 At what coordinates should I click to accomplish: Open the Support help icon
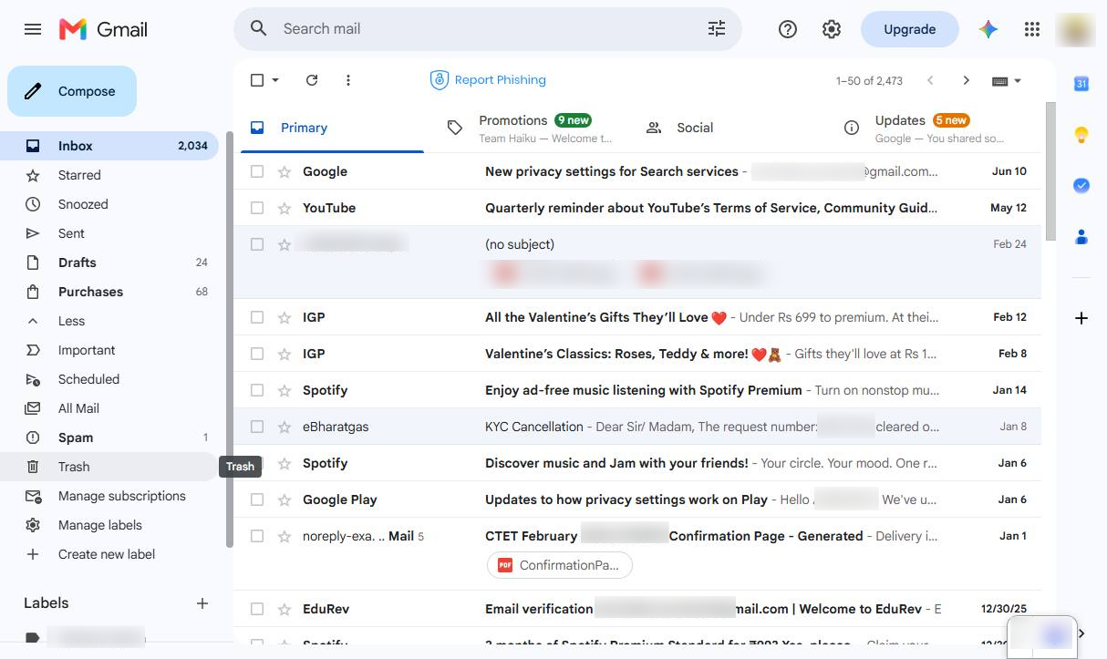pyautogui.click(x=788, y=29)
